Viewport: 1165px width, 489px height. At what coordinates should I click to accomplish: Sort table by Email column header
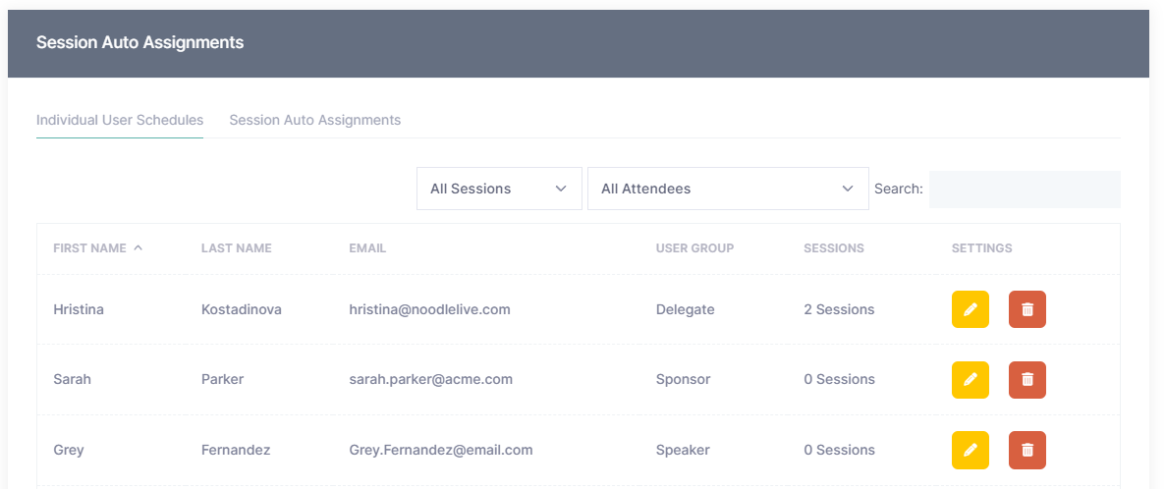point(367,248)
